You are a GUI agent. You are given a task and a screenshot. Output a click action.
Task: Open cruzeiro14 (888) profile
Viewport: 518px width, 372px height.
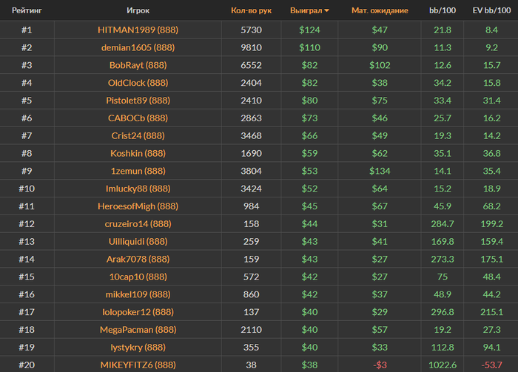pyautogui.click(x=138, y=224)
